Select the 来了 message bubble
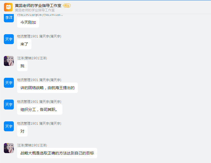The image size is (211, 163). click(x=24, y=44)
